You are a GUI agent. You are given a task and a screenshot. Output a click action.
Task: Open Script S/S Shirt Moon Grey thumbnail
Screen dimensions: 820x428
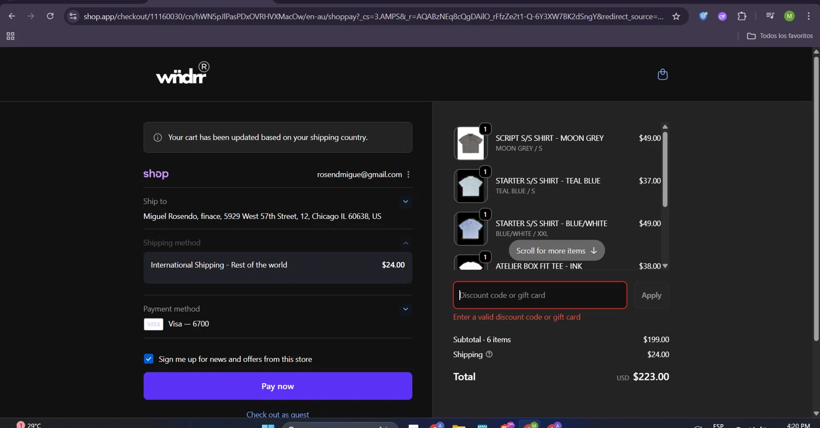(x=471, y=144)
